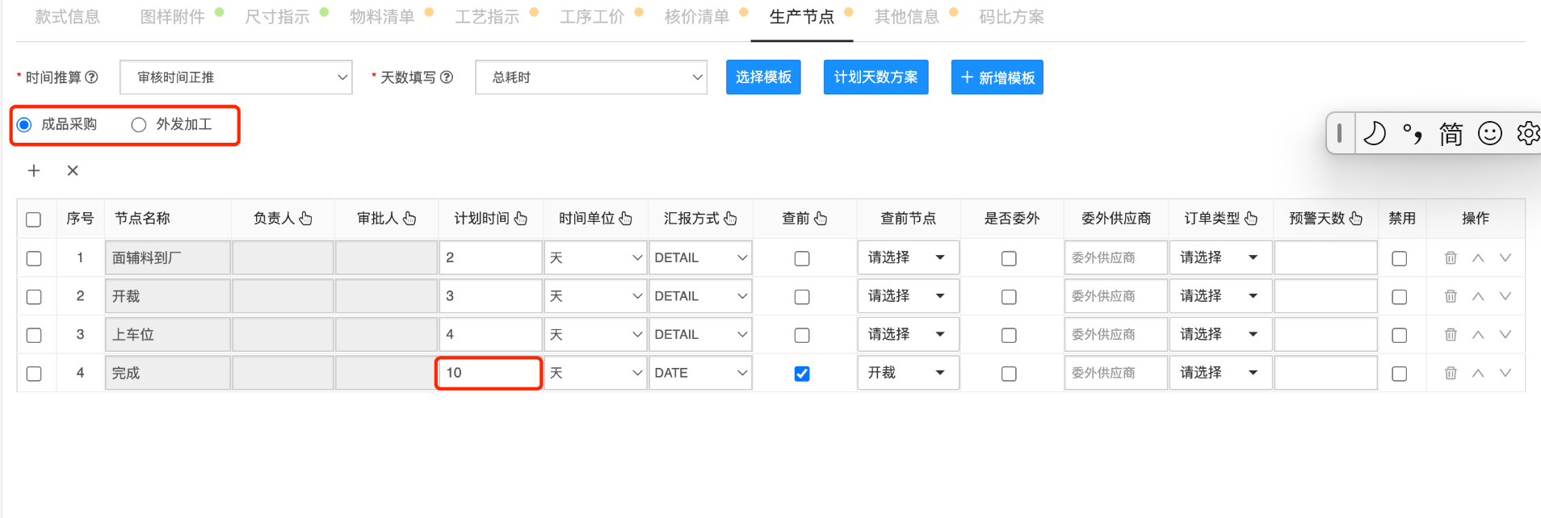Move row 2 up with arrow icon

pyautogui.click(x=1478, y=296)
